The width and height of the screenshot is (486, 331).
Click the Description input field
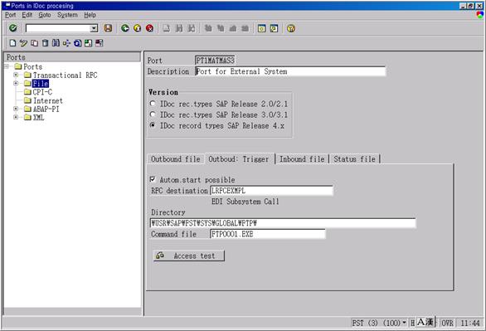[290, 71]
